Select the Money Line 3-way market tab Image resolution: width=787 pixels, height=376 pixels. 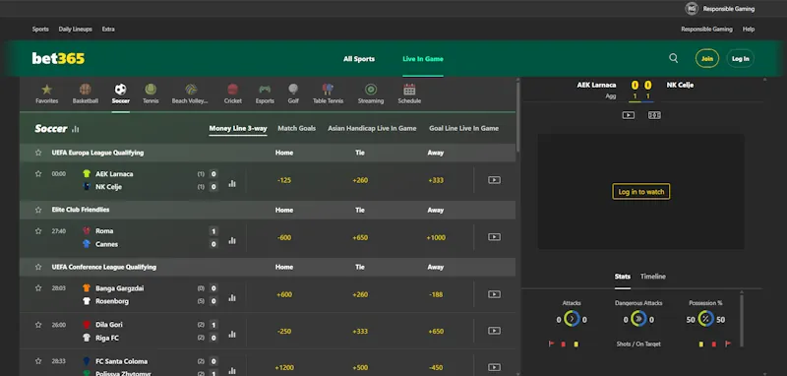tap(238, 129)
